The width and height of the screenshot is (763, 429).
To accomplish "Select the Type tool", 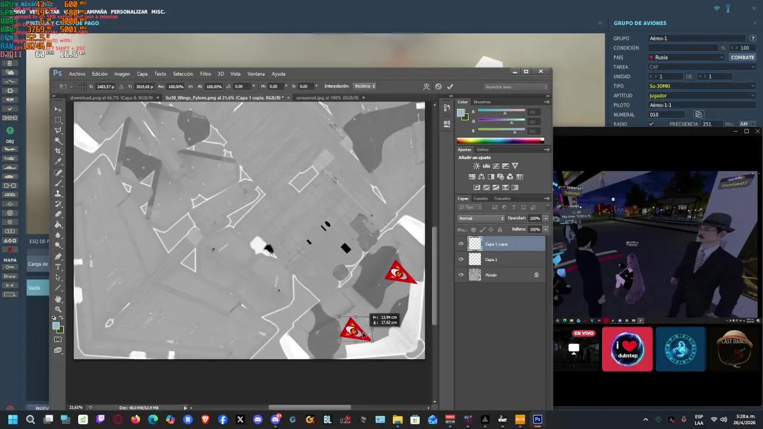I will [x=58, y=267].
